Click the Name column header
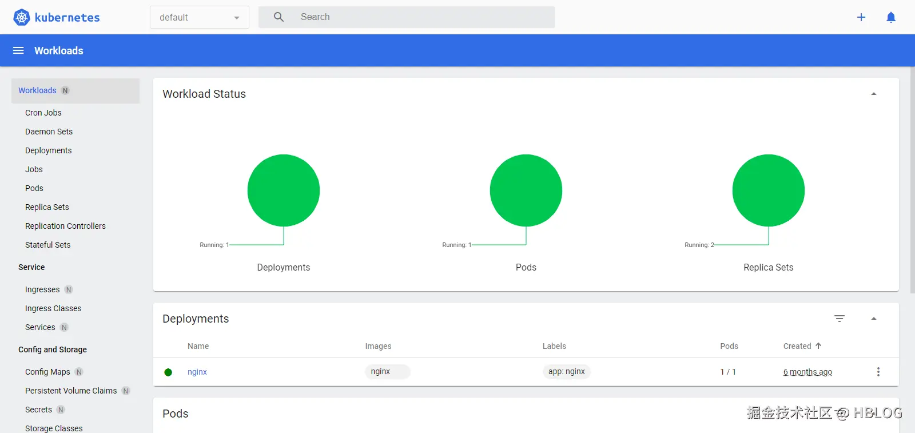Image resolution: width=915 pixels, height=433 pixels. [x=198, y=346]
